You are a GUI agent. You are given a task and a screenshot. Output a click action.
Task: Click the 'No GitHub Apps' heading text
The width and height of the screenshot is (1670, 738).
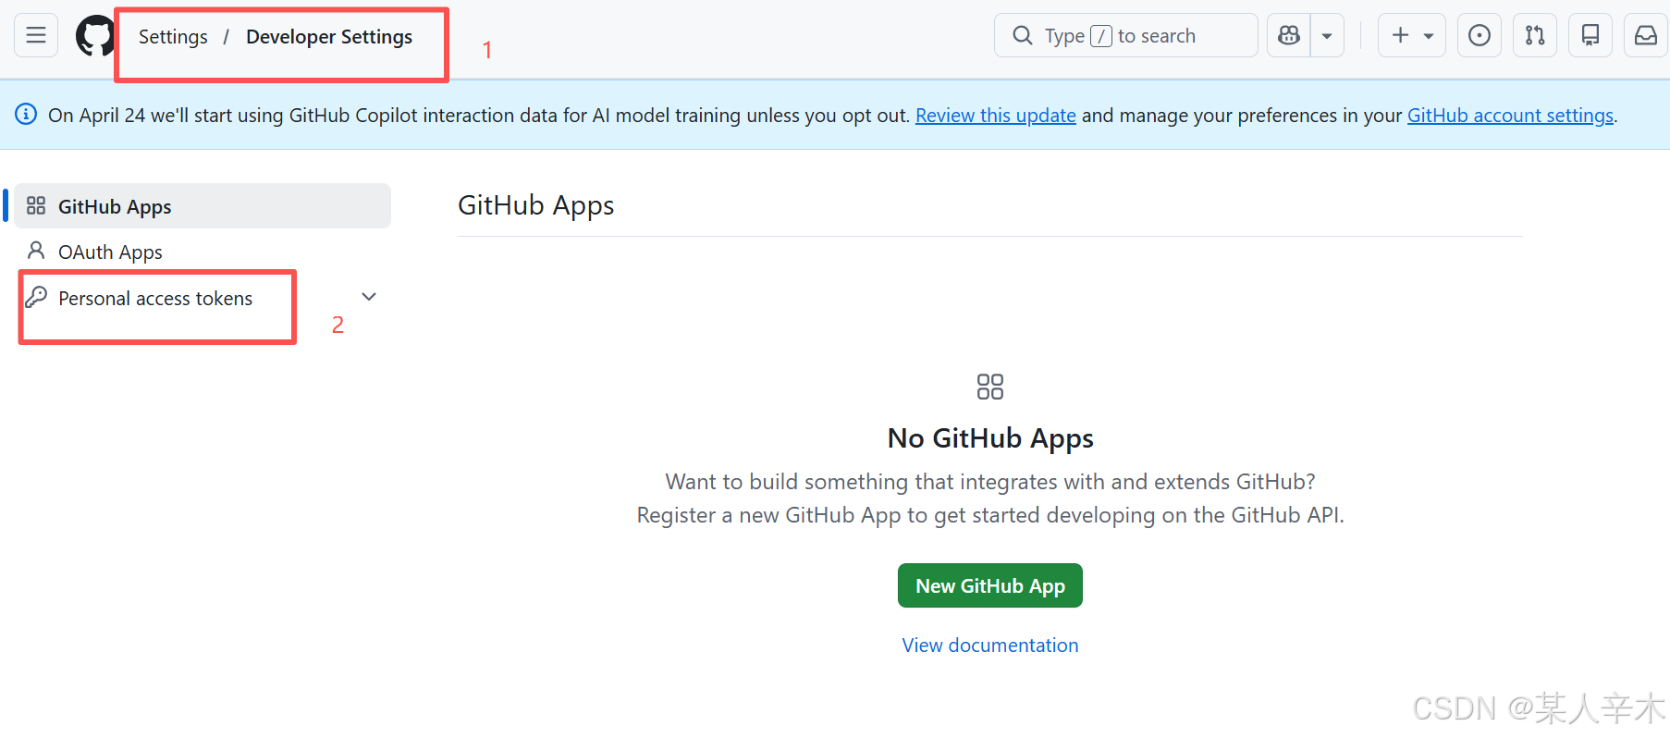[990, 438]
